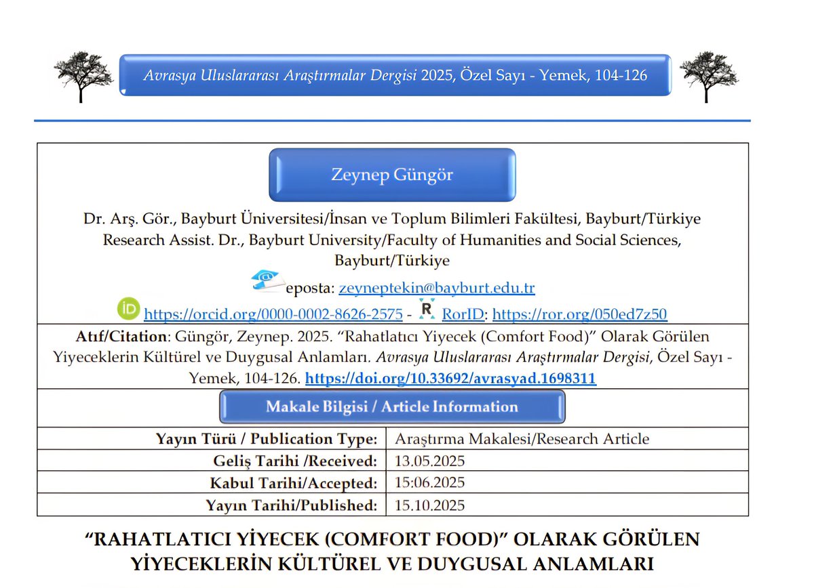Click the green ORCID iD icon
814x588 pixels.
(128, 309)
